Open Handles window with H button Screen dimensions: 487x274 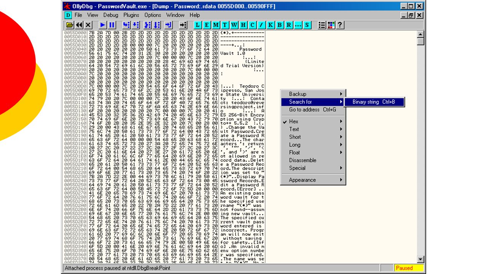point(243,25)
